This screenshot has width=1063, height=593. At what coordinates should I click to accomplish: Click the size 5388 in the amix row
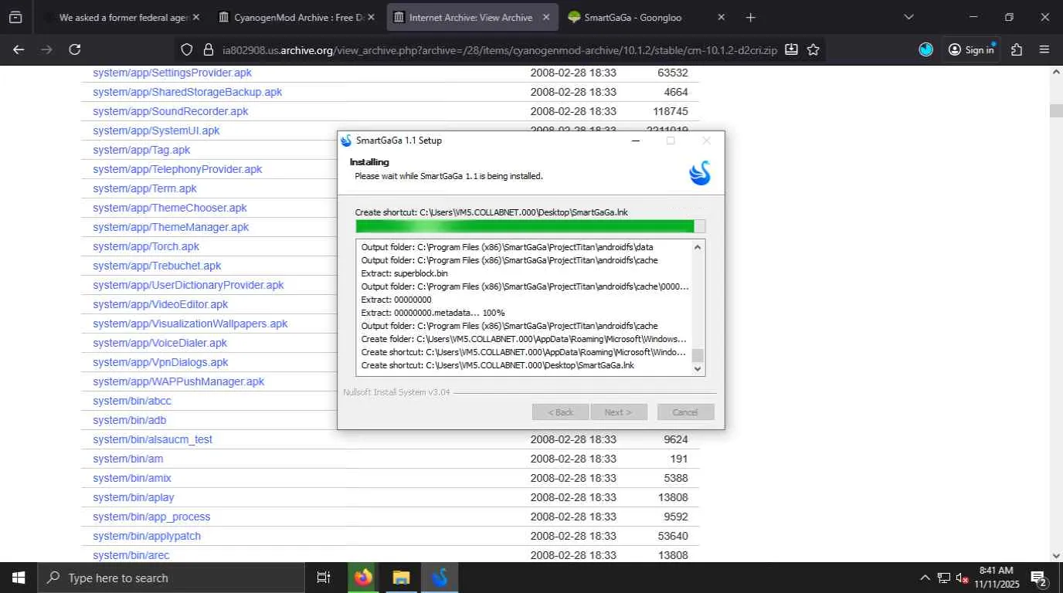click(675, 478)
